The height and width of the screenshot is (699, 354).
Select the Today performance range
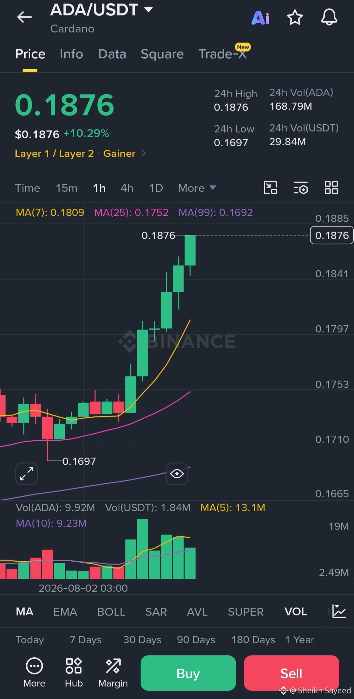30,640
